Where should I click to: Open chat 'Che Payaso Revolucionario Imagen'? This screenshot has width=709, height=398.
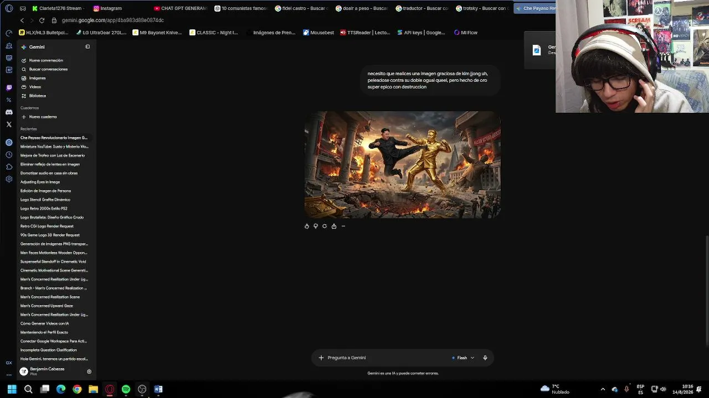pos(54,138)
